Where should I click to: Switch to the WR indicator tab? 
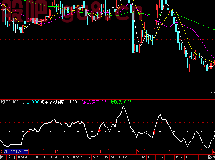point(160,157)
